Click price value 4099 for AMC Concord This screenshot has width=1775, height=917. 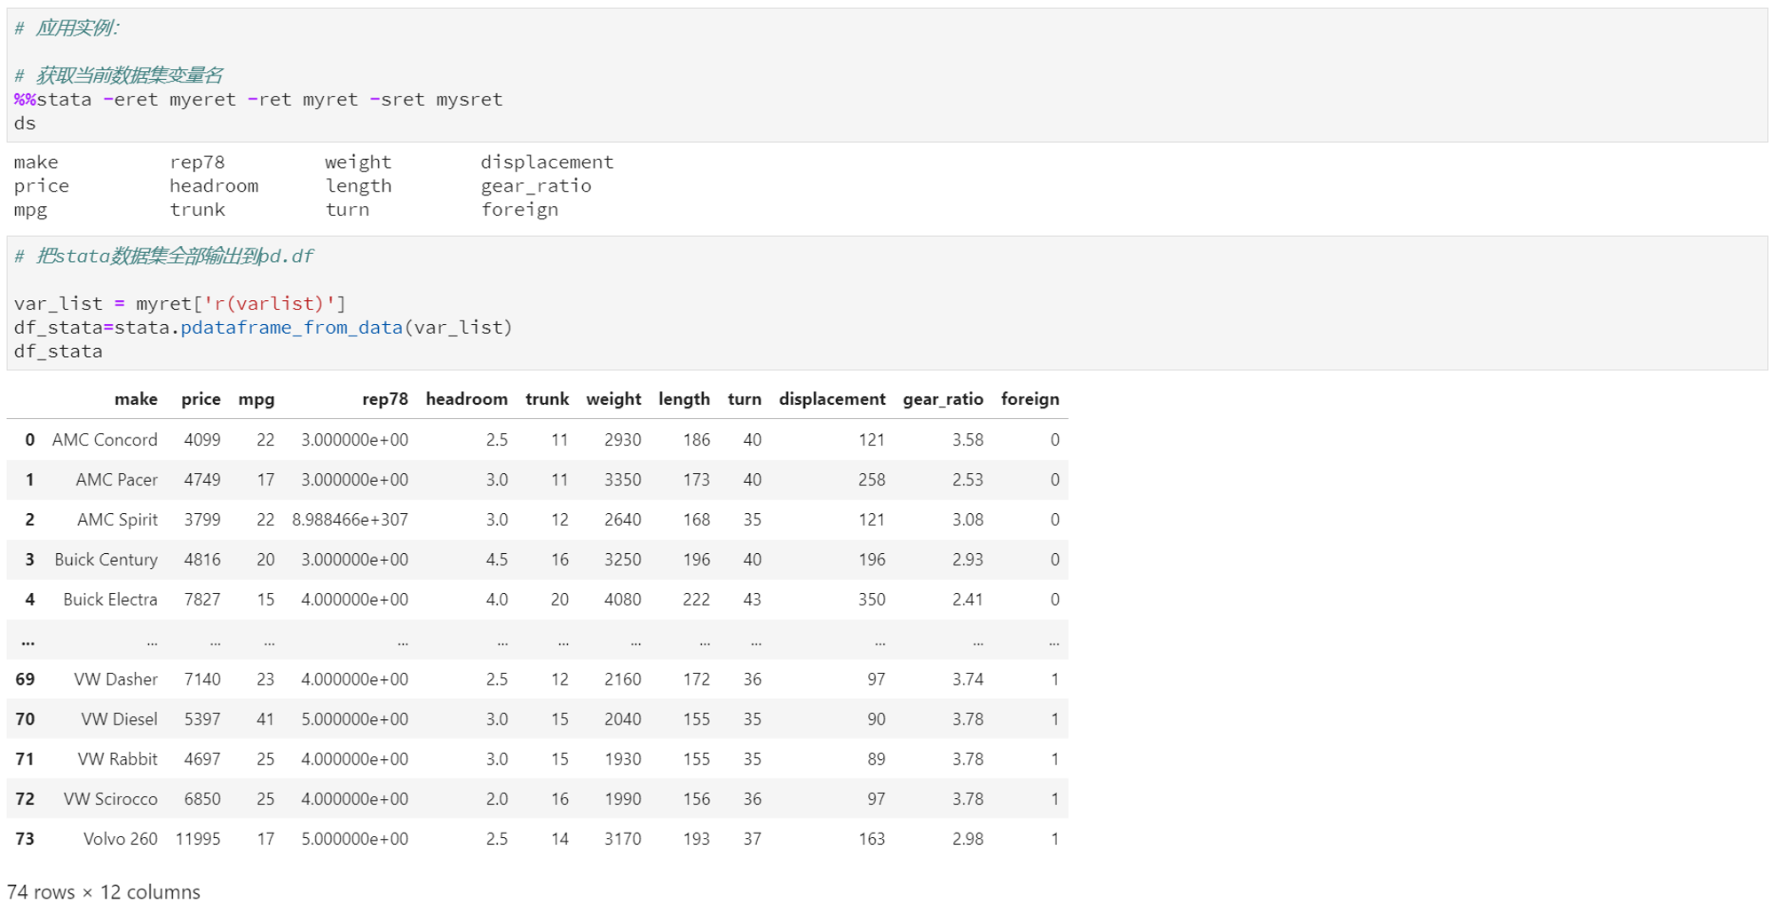coord(202,440)
